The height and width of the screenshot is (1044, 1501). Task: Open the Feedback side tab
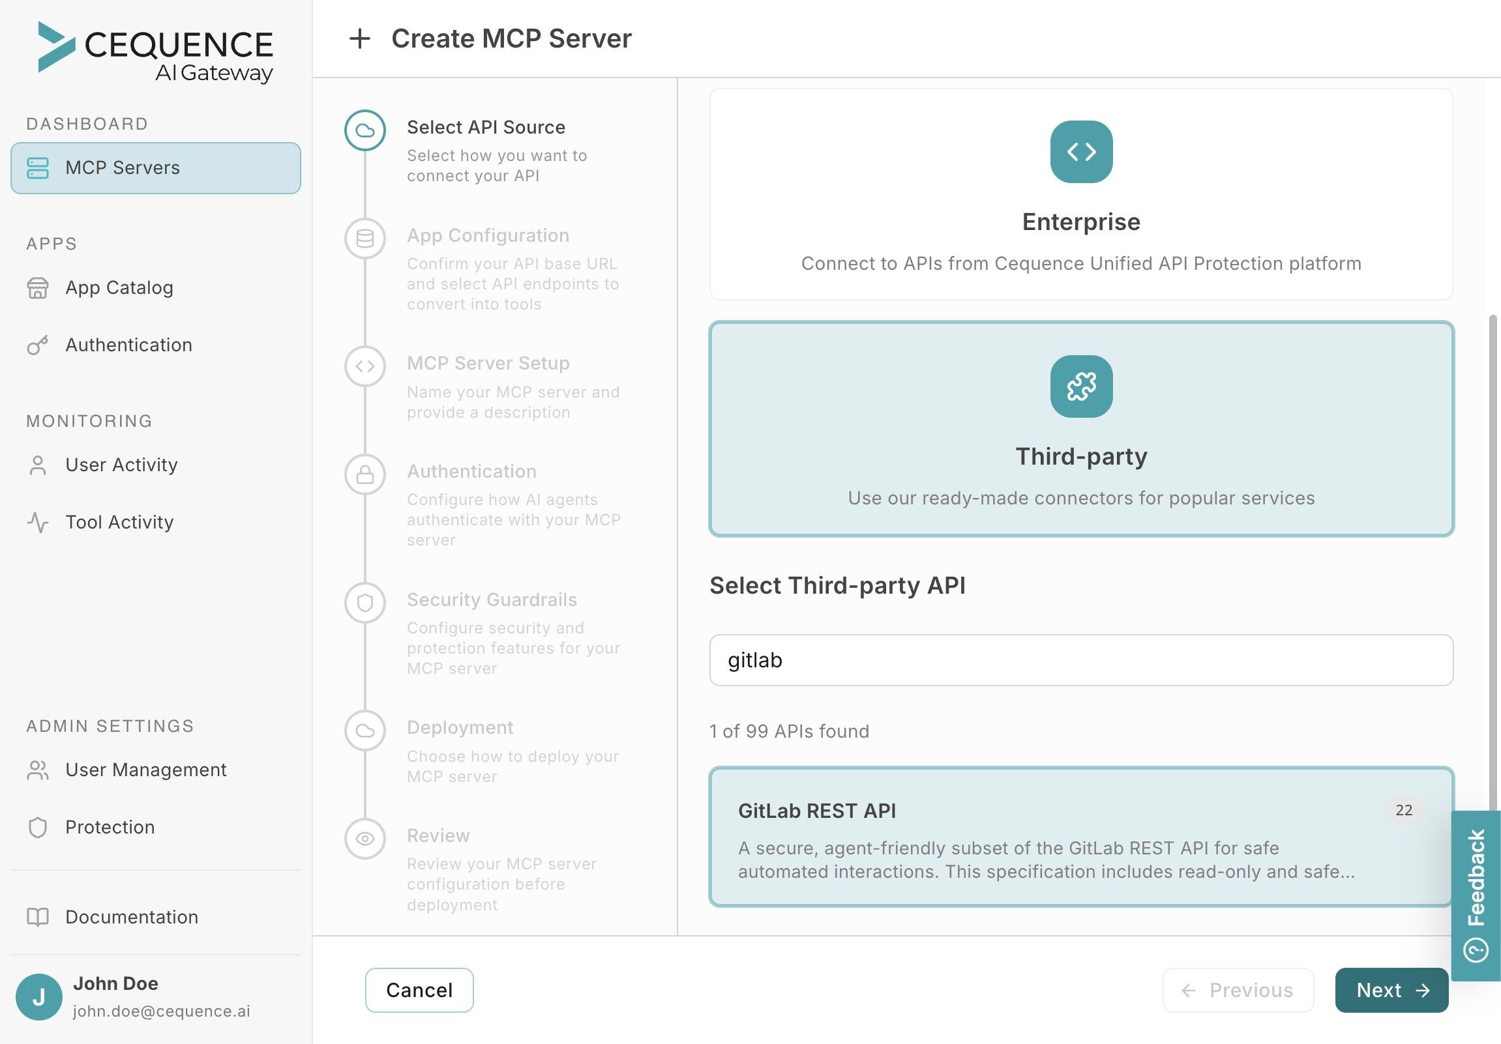(1476, 895)
